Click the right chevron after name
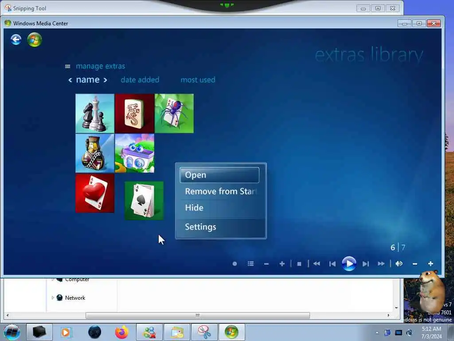Viewport: 454px width, 341px height. click(106, 80)
